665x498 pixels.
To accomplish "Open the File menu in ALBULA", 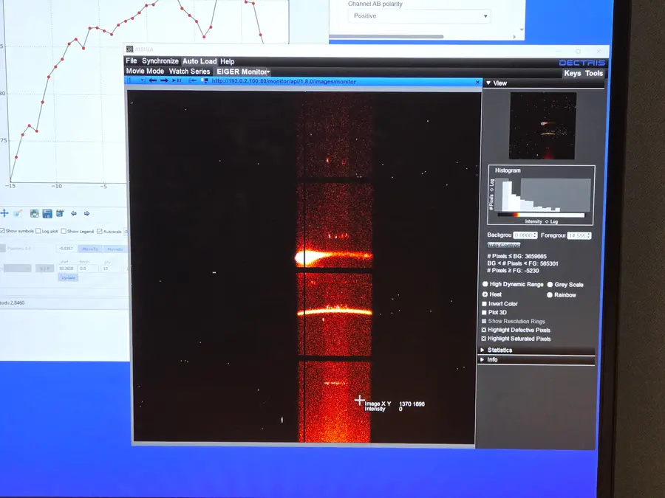I will (132, 61).
